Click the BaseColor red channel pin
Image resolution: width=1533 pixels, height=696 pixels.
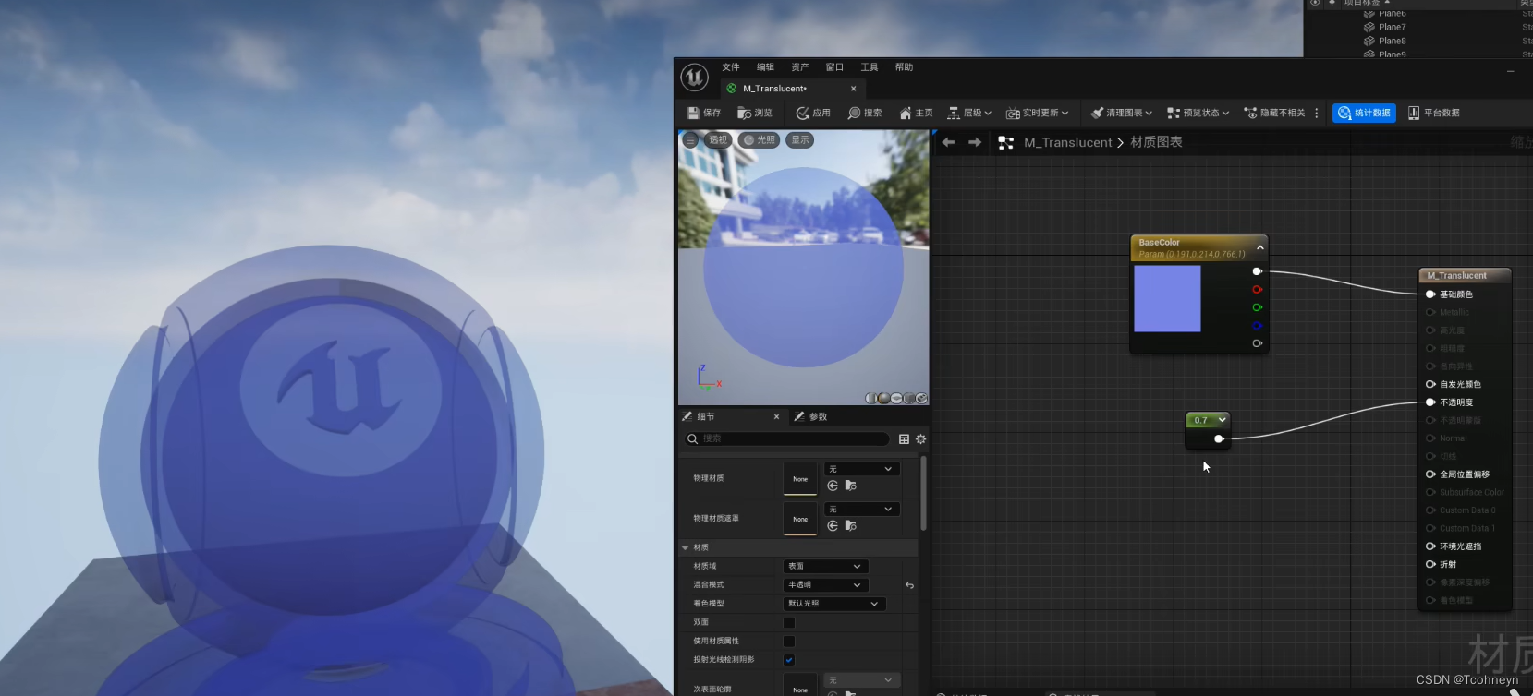point(1257,290)
